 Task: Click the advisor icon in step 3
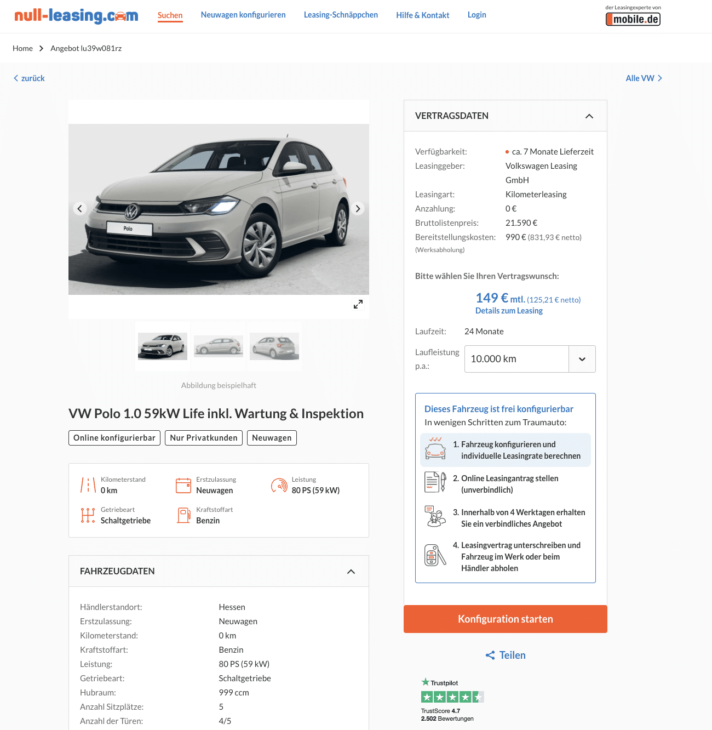click(x=435, y=516)
